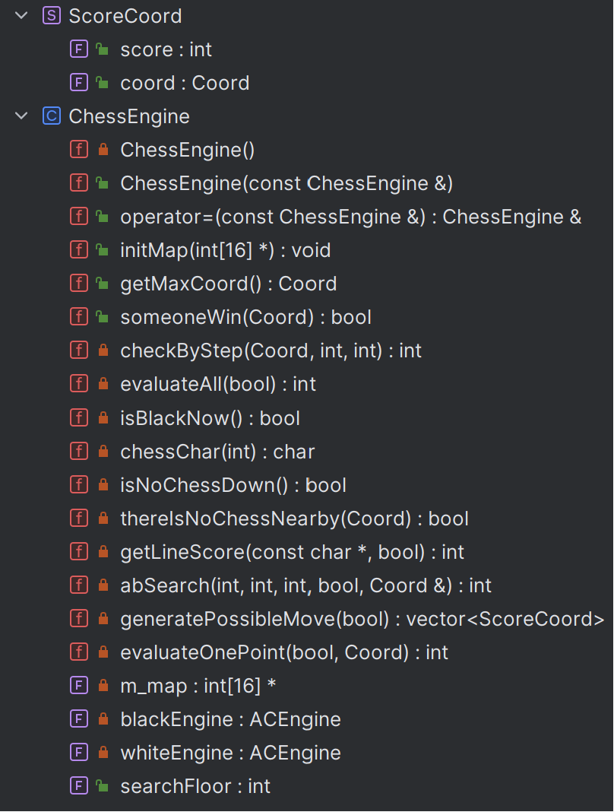Click the function icon of isNoChessDown
Screen dimensions: 614x812
click(x=79, y=485)
